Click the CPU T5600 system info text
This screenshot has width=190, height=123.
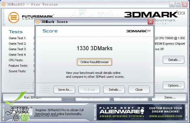click(x=170, y=38)
